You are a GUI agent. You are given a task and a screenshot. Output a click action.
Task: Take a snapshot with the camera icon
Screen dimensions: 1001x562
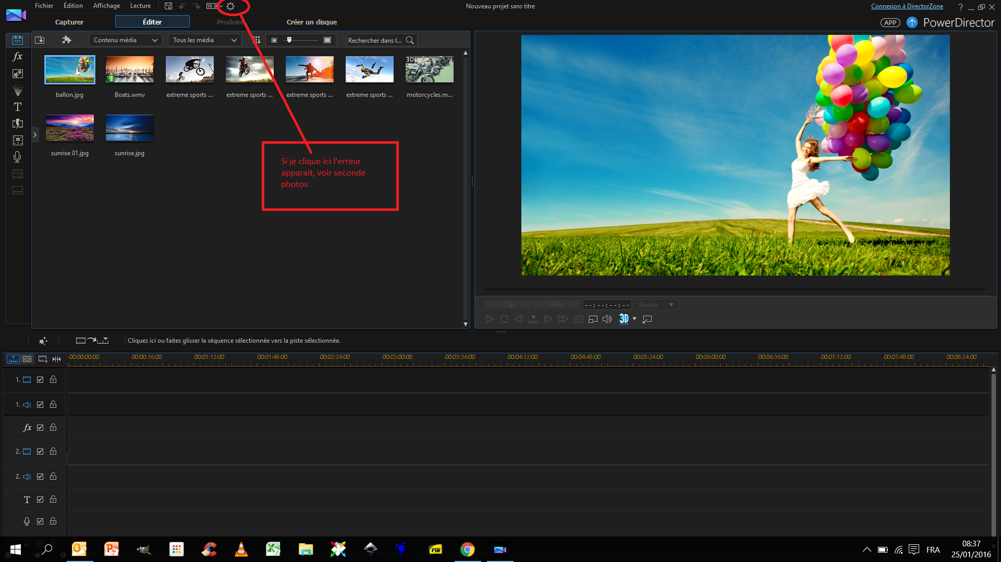[x=578, y=319]
